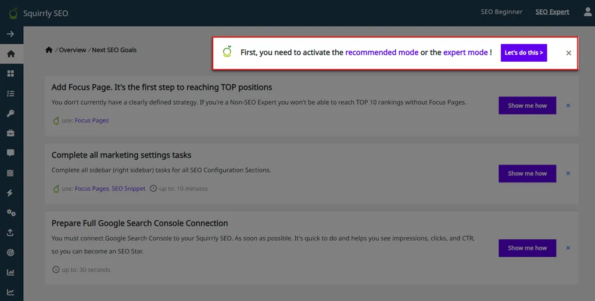This screenshot has width=595, height=301.
Task: Expand the sidebar with the arrow icon
Action: pos(10,34)
